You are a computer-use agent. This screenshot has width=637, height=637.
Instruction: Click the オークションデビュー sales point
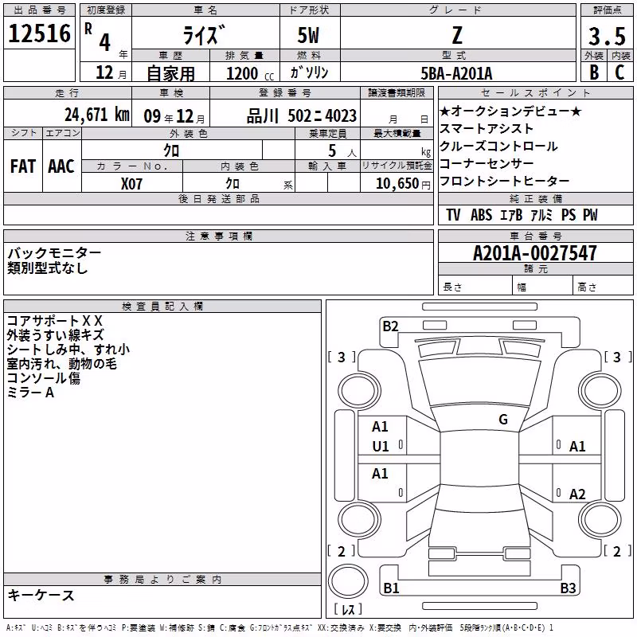(510, 111)
